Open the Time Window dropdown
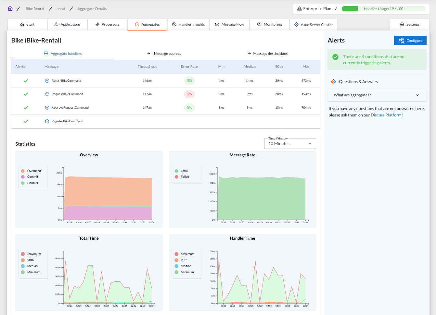The width and height of the screenshot is (436, 315). [x=290, y=144]
